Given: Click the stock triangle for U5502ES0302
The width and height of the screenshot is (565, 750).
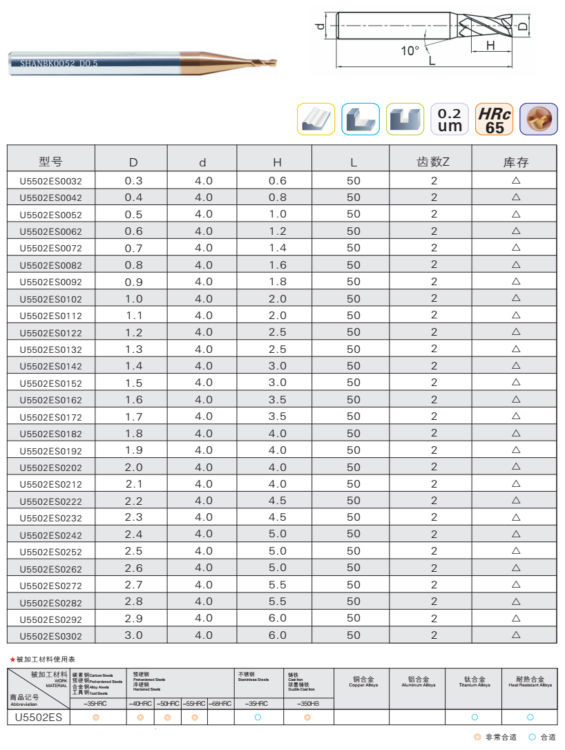Looking at the screenshot, I should click(x=515, y=635).
